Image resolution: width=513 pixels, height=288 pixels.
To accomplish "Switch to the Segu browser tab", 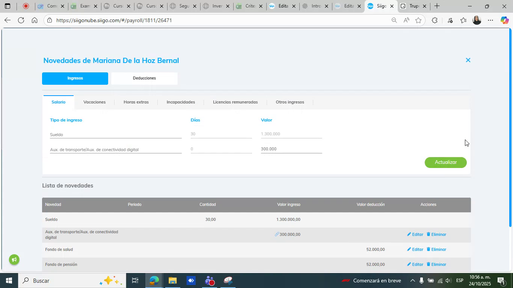I will (183, 6).
